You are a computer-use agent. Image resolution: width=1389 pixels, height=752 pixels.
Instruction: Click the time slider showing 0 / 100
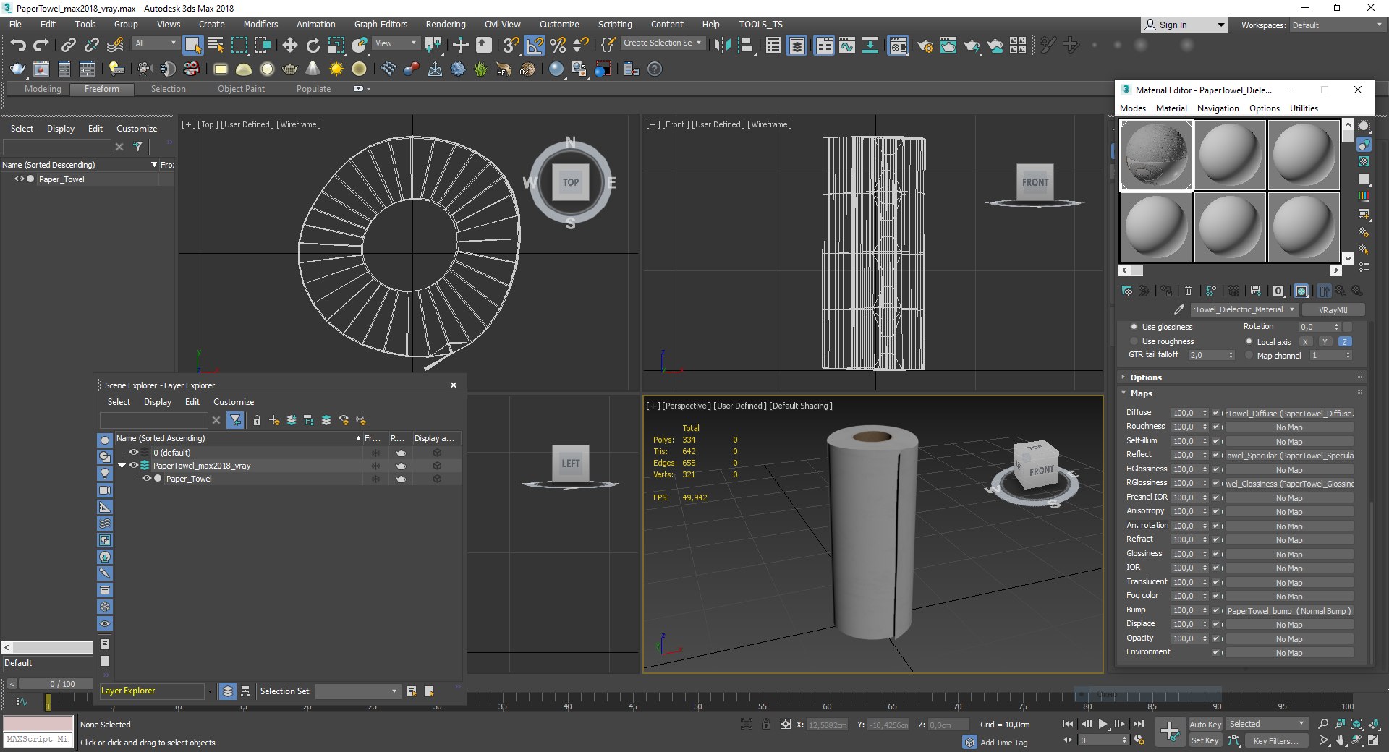(56, 684)
